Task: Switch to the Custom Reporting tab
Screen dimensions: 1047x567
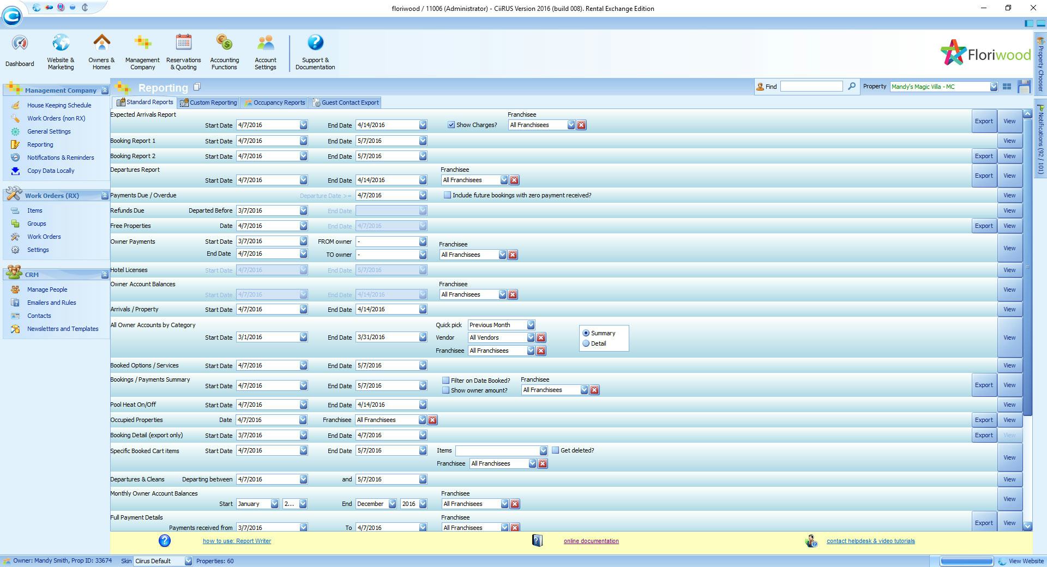Action: (208, 102)
